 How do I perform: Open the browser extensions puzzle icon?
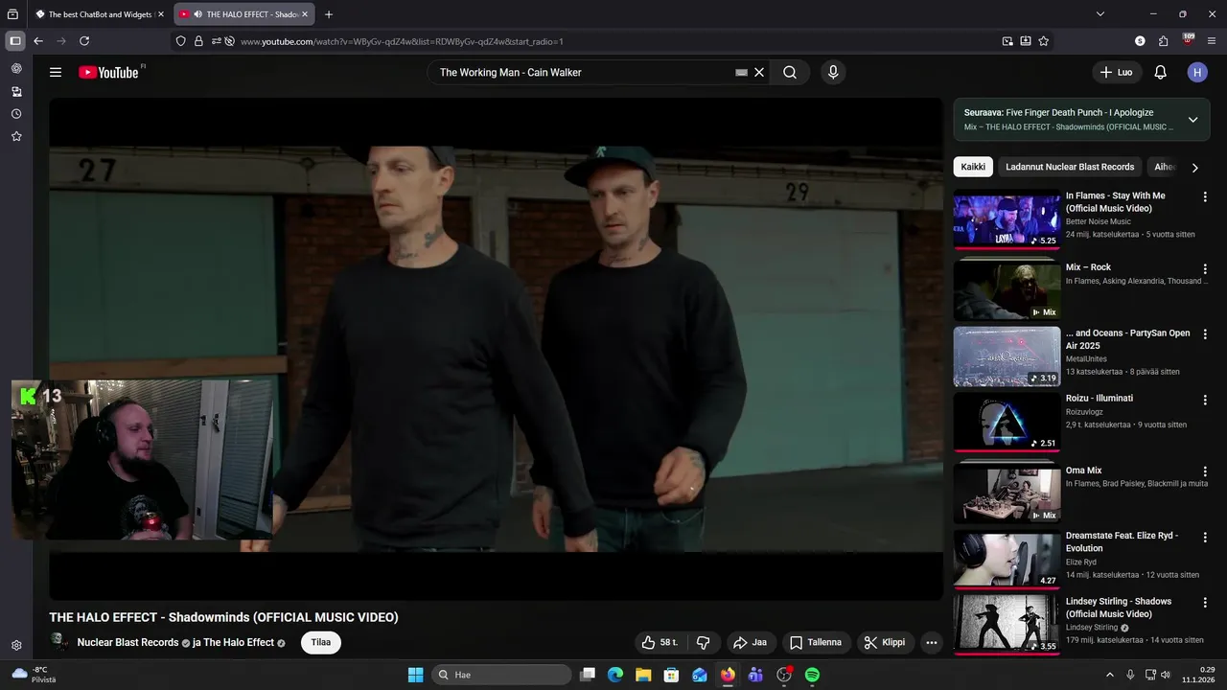[x=1164, y=41]
